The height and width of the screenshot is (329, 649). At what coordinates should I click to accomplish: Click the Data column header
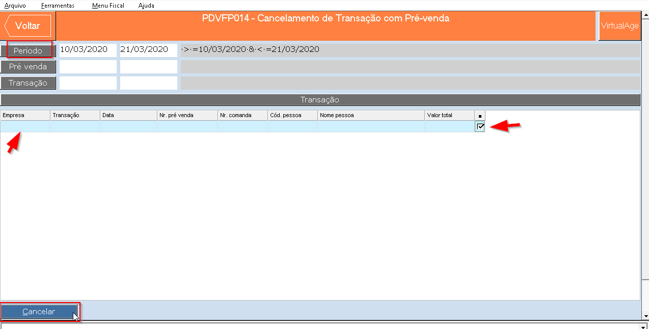tap(129, 116)
